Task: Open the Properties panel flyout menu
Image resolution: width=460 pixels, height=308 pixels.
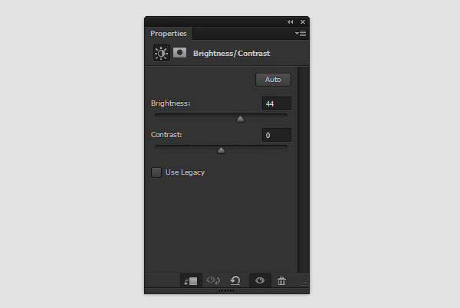Action: click(x=301, y=34)
